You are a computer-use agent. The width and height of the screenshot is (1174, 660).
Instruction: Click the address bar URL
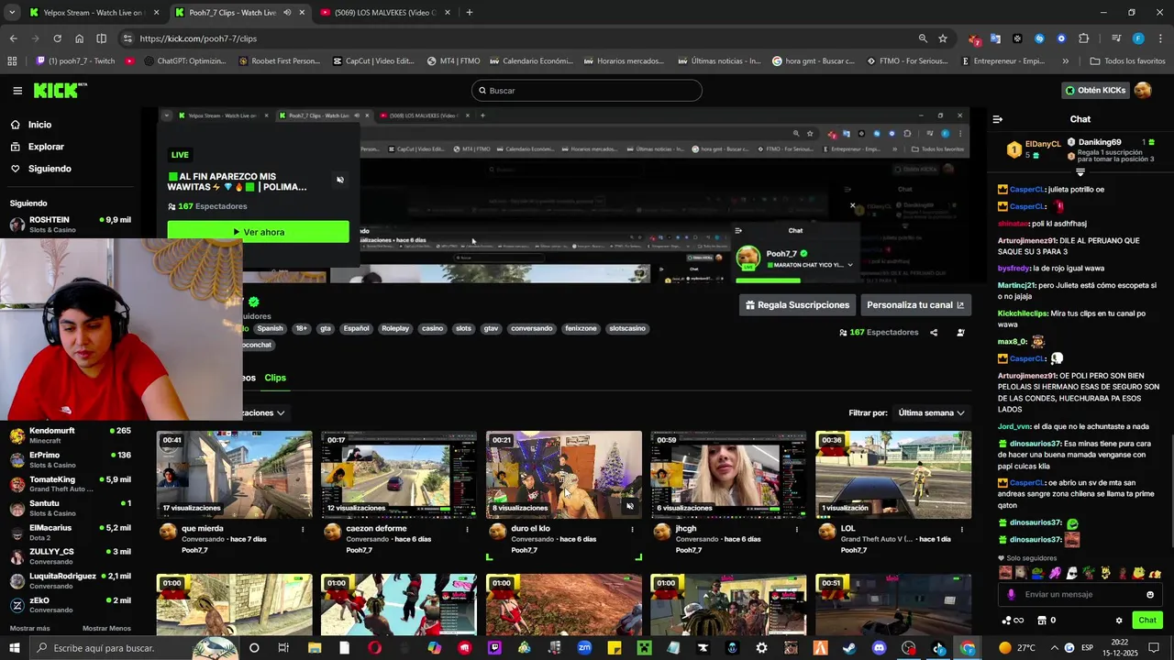pyautogui.click(x=198, y=38)
